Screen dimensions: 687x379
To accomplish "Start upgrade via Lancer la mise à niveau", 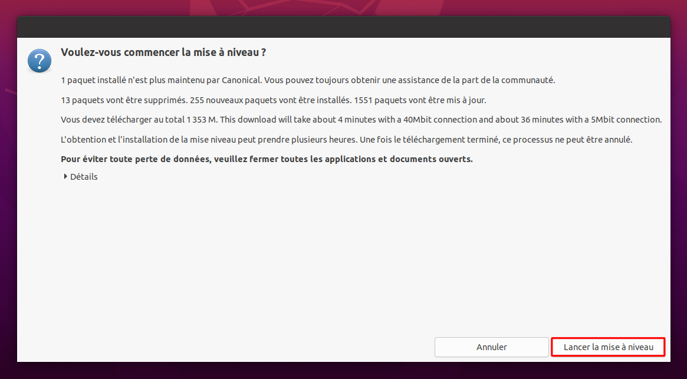I will [608, 347].
